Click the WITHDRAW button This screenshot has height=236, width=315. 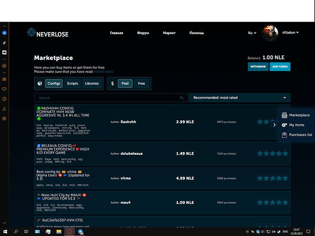coord(258,67)
